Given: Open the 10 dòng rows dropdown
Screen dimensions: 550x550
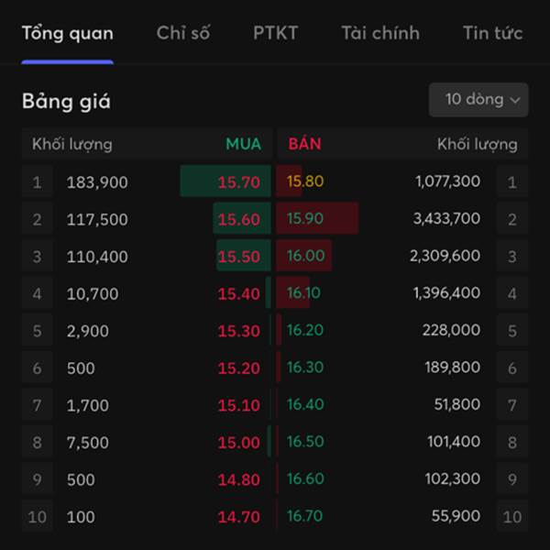Looking at the screenshot, I should pos(478,99).
